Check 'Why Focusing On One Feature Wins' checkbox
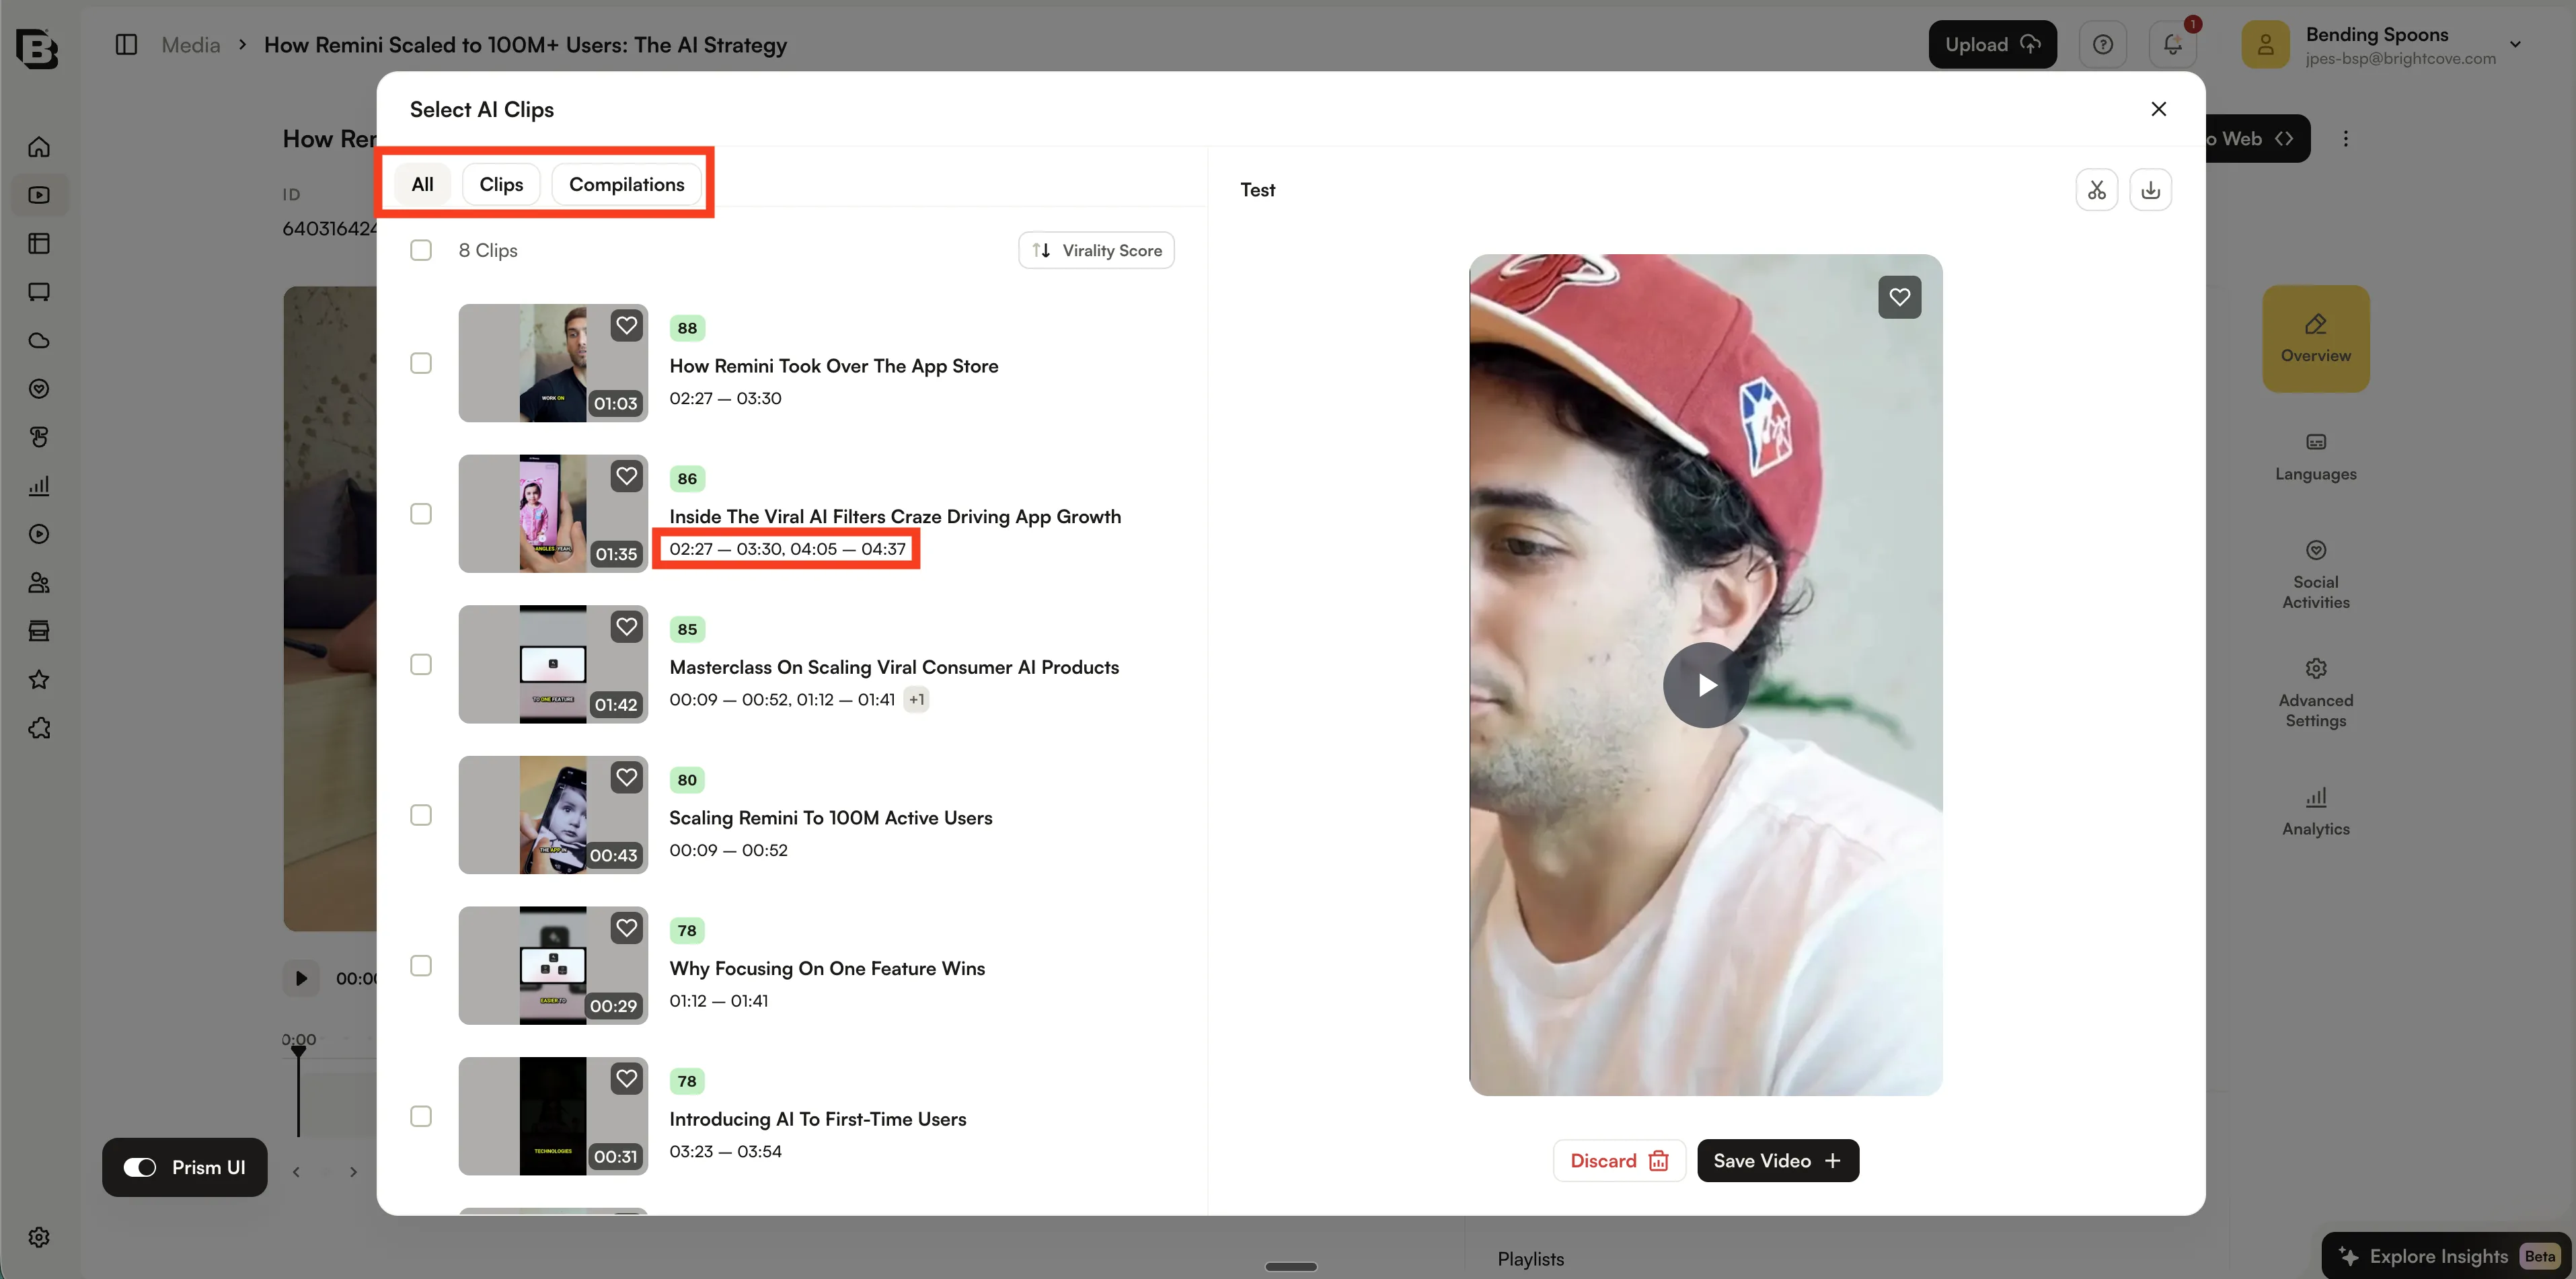Viewport: 2576px width, 1279px height. tap(421, 966)
